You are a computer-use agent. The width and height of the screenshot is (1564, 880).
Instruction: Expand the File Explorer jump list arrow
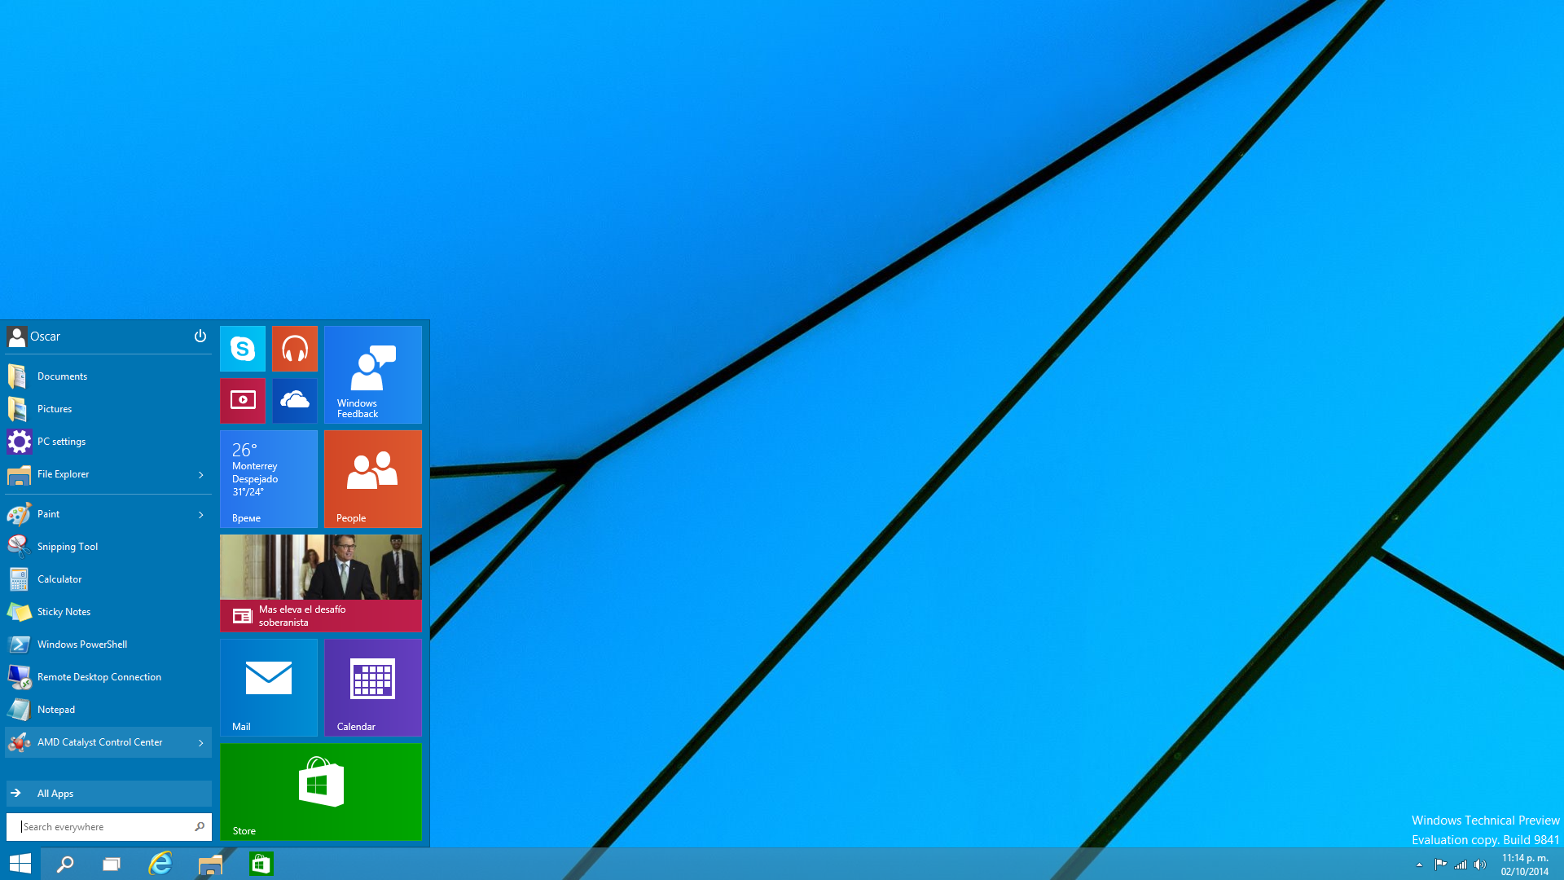point(200,474)
